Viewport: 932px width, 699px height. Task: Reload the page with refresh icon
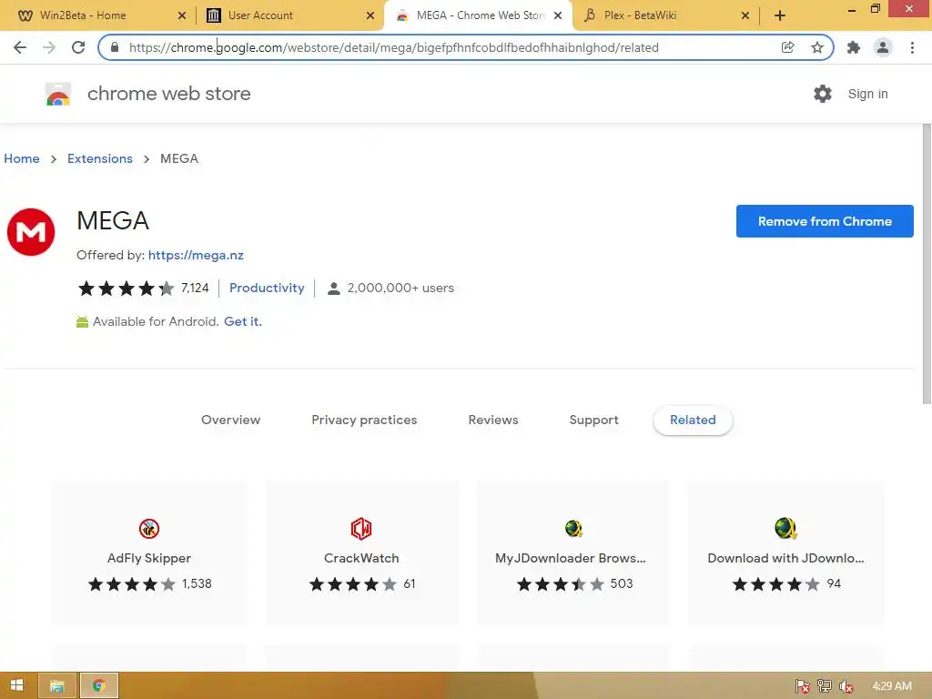(78, 47)
